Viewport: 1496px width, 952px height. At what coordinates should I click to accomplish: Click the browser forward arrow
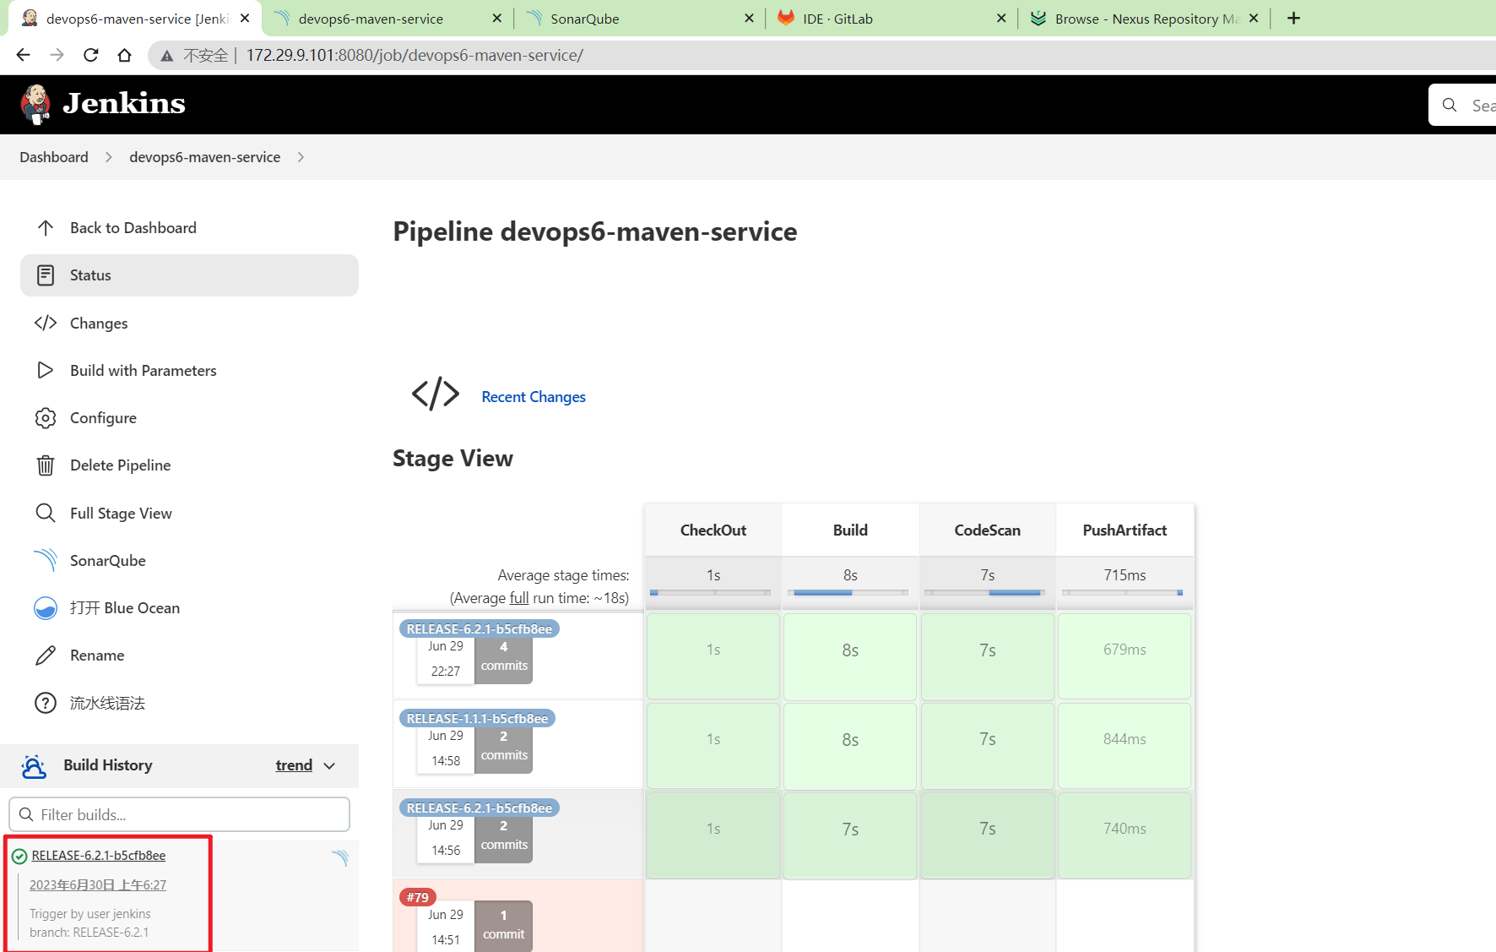point(57,55)
